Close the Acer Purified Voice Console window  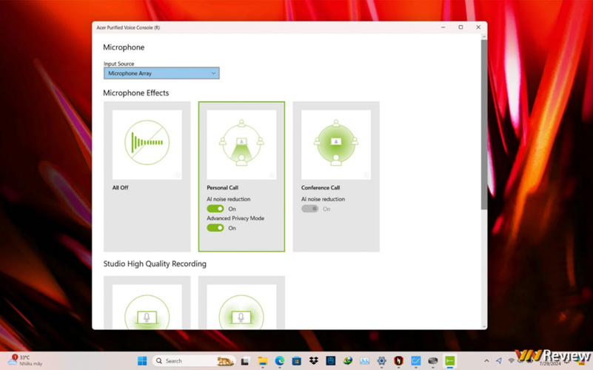(x=478, y=27)
